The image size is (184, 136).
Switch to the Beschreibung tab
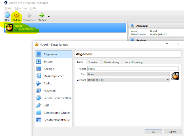pos(112,62)
